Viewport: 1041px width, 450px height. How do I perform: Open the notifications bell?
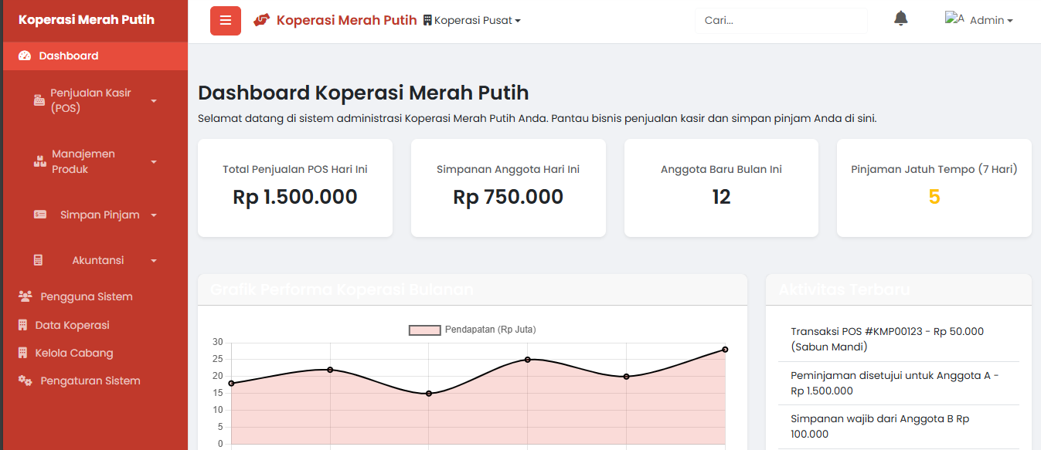click(900, 19)
